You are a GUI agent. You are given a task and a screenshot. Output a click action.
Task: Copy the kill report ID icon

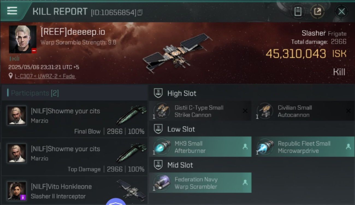(x=140, y=12)
